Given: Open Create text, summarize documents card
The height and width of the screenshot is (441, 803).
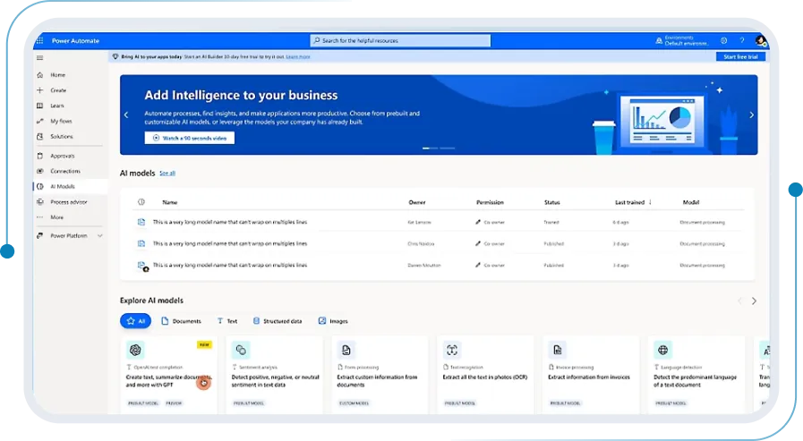Looking at the screenshot, I should click(169, 375).
